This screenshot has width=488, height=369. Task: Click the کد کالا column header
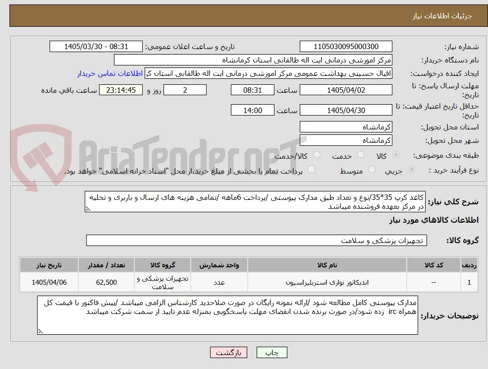434,265
